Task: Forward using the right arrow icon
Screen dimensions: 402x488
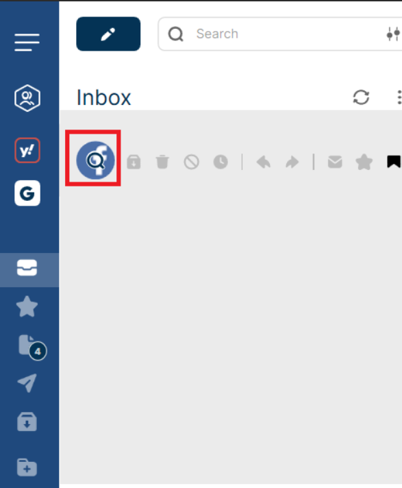Action: pos(292,162)
